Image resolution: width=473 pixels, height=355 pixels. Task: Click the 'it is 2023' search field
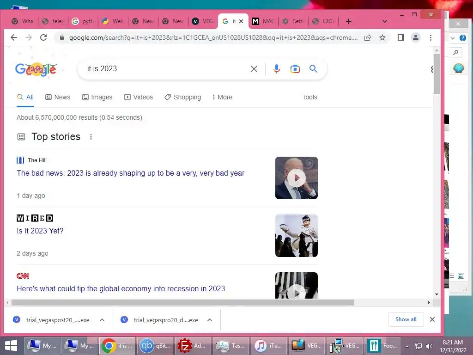[x=166, y=69]
